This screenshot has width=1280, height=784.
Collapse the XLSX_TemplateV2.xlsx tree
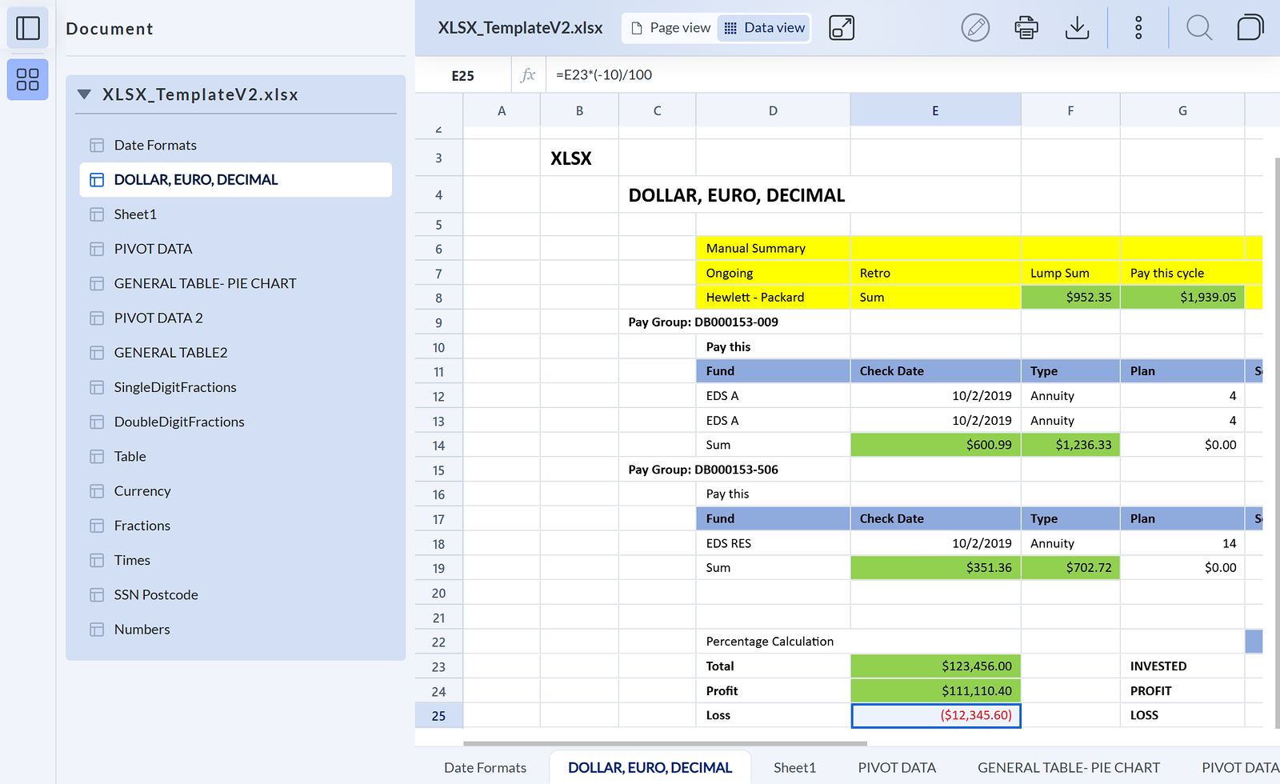[x=84, y=94]
